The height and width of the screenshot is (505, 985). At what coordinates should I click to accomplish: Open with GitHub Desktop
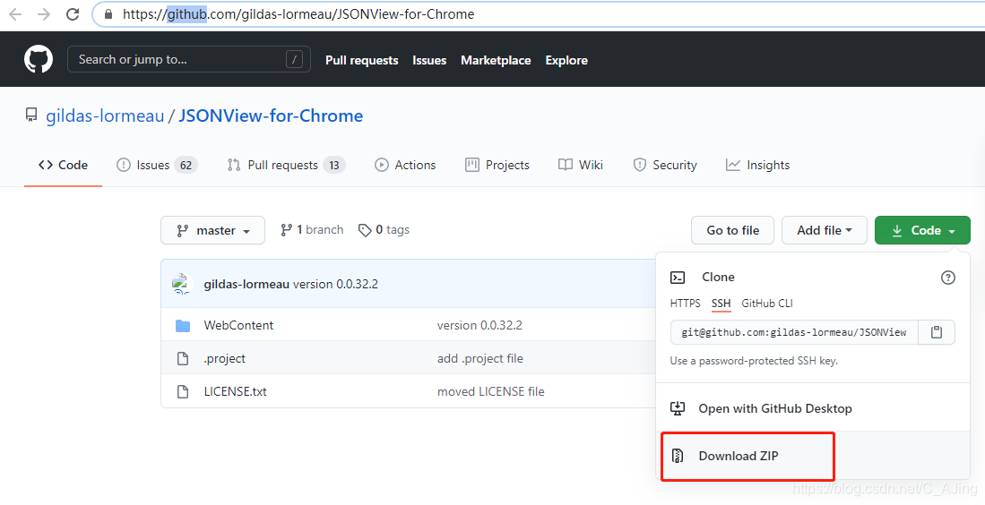click(x=775, y=408)
